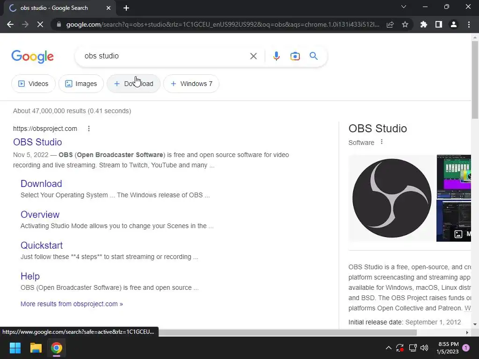
Task: Open the notification count badge
Action: click(x=466, y=348)
